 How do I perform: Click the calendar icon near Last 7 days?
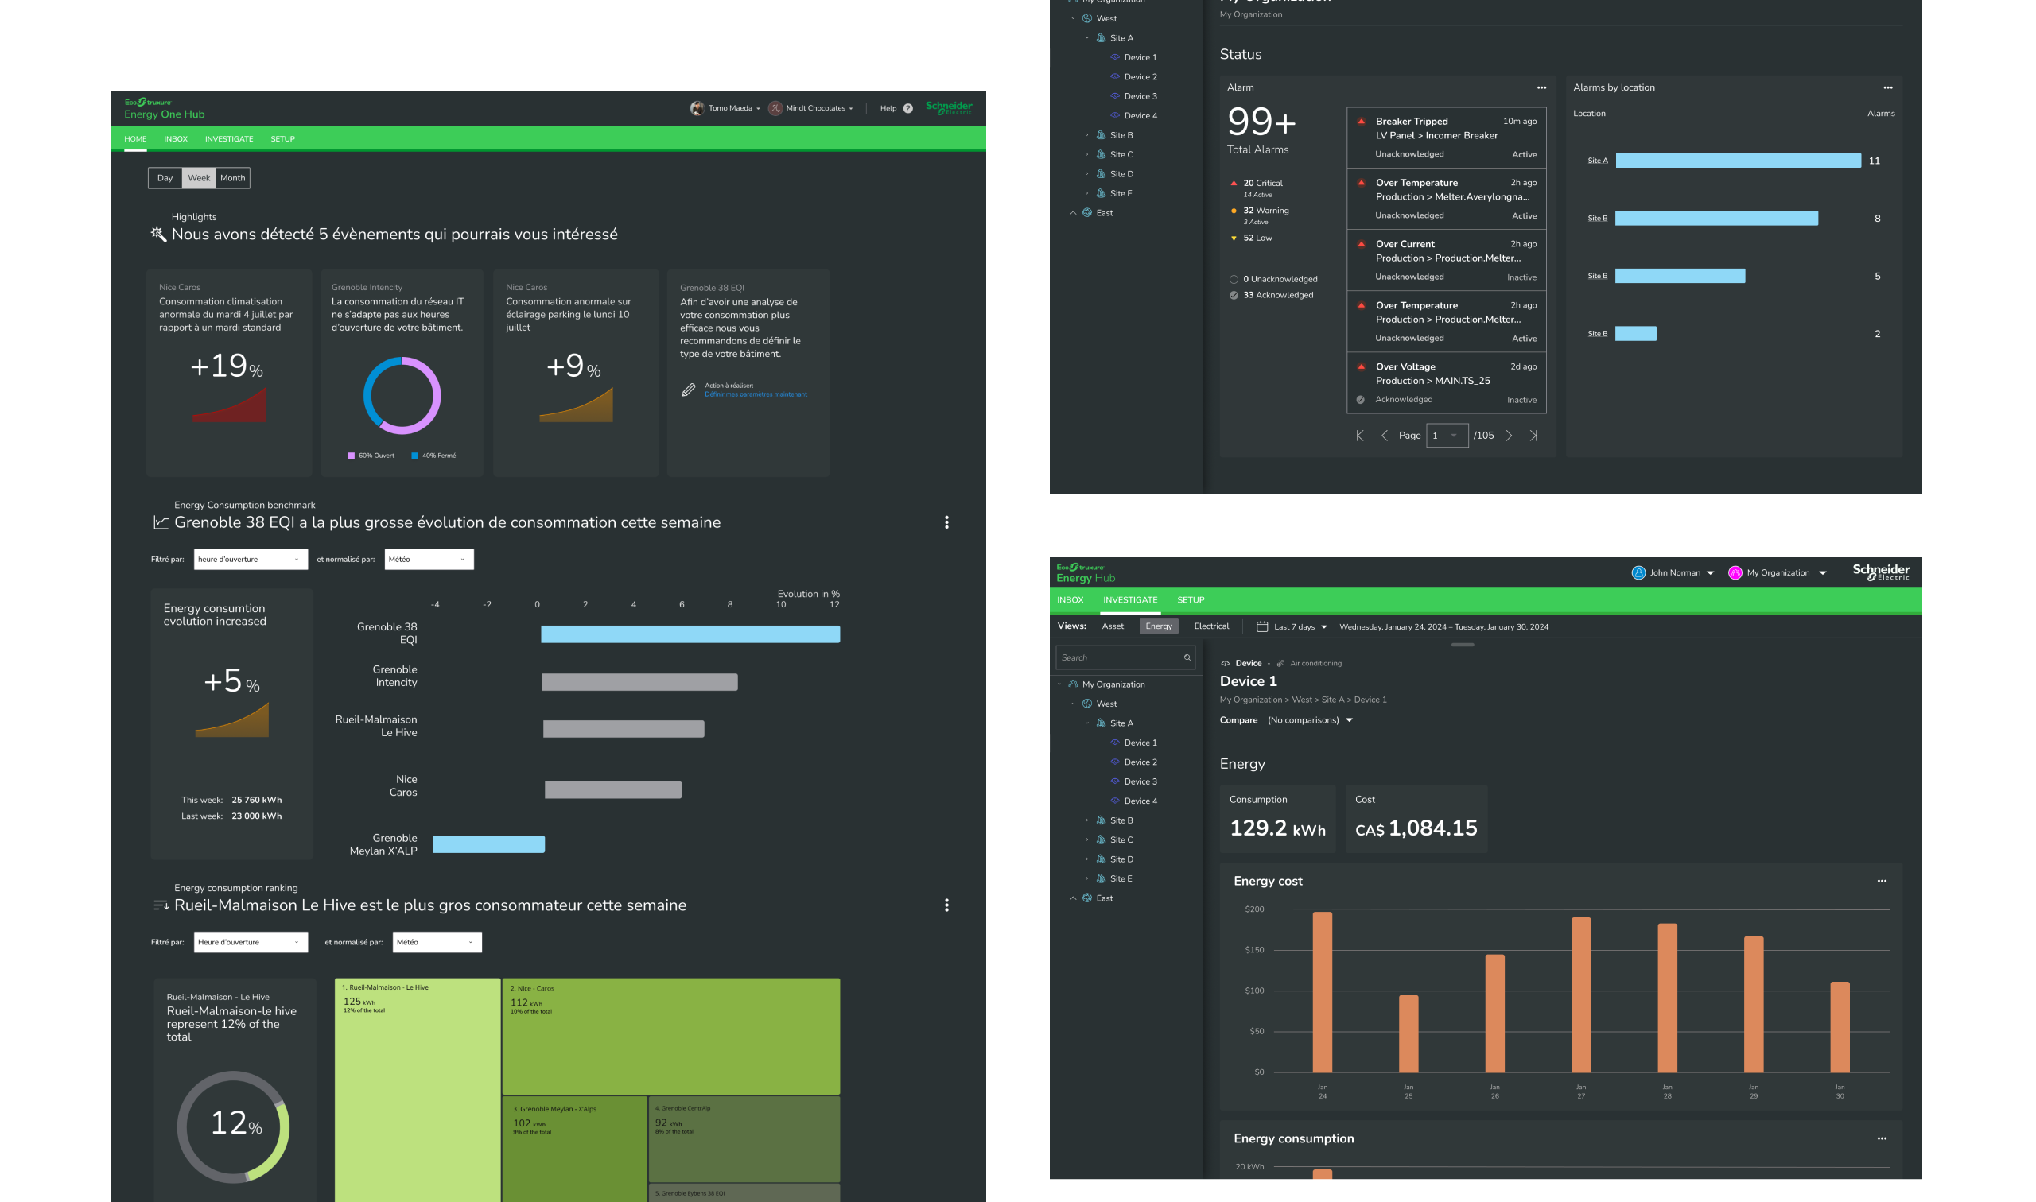1261,627
